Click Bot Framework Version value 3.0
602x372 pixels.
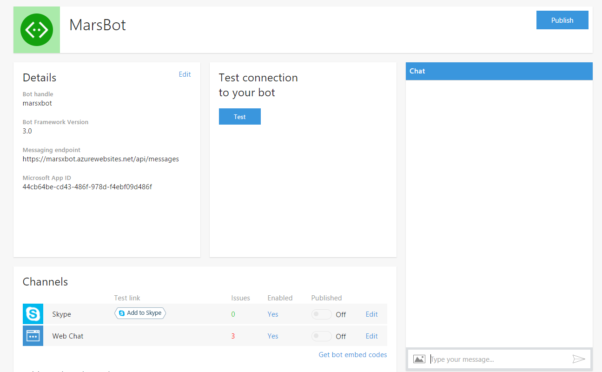click(27, 131)
